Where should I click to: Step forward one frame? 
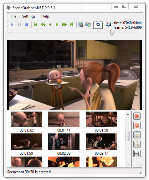pyautogui.click(x=57, y=24)
